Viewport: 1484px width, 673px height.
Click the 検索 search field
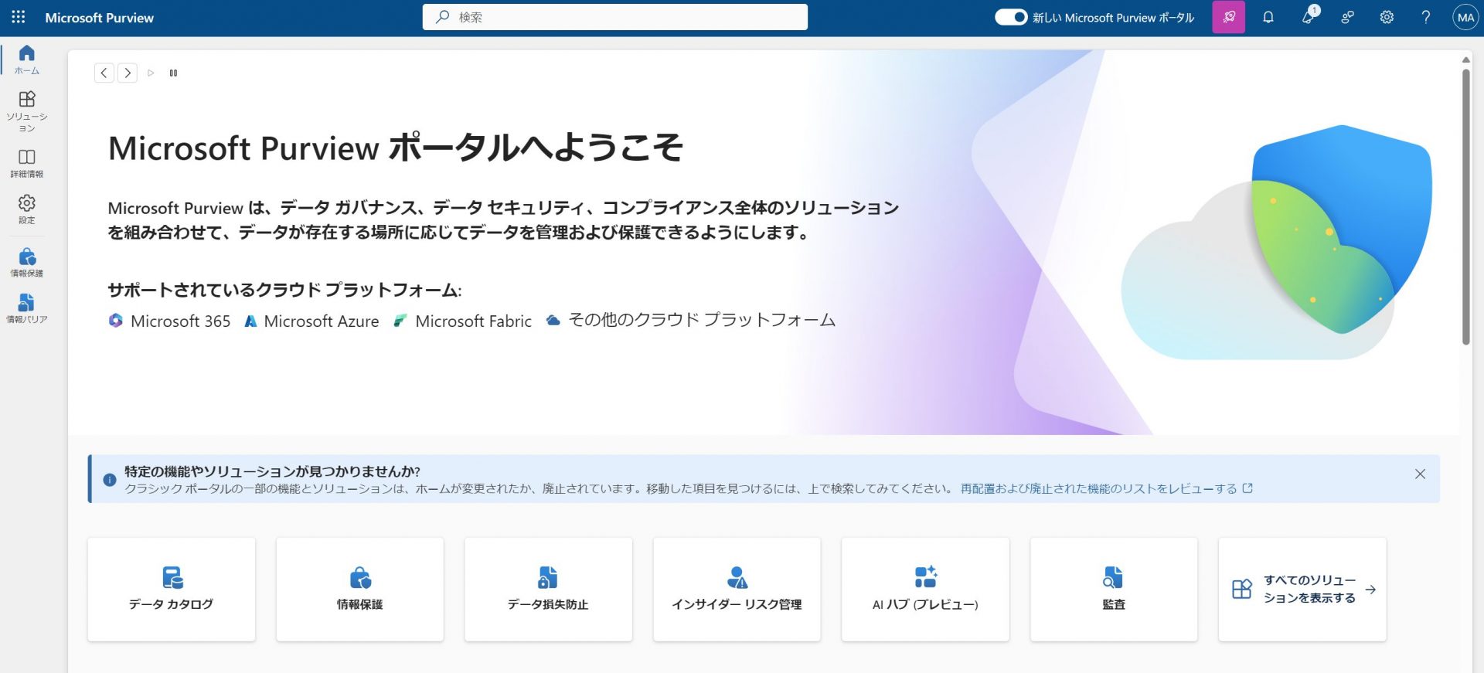615,17
